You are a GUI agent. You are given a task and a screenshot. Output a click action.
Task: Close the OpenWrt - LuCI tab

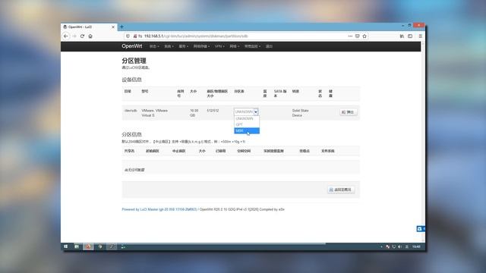[x=113, y=27]
